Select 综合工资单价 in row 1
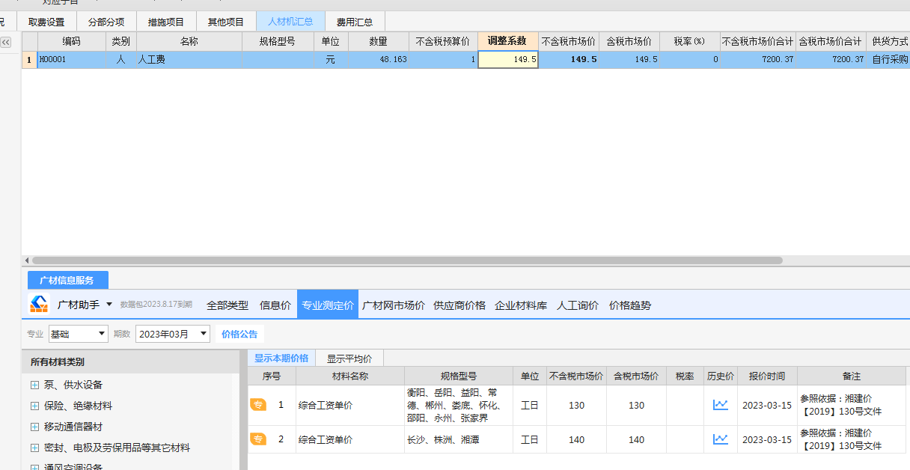This screenshot has width=910, height=470. (350, 405)
